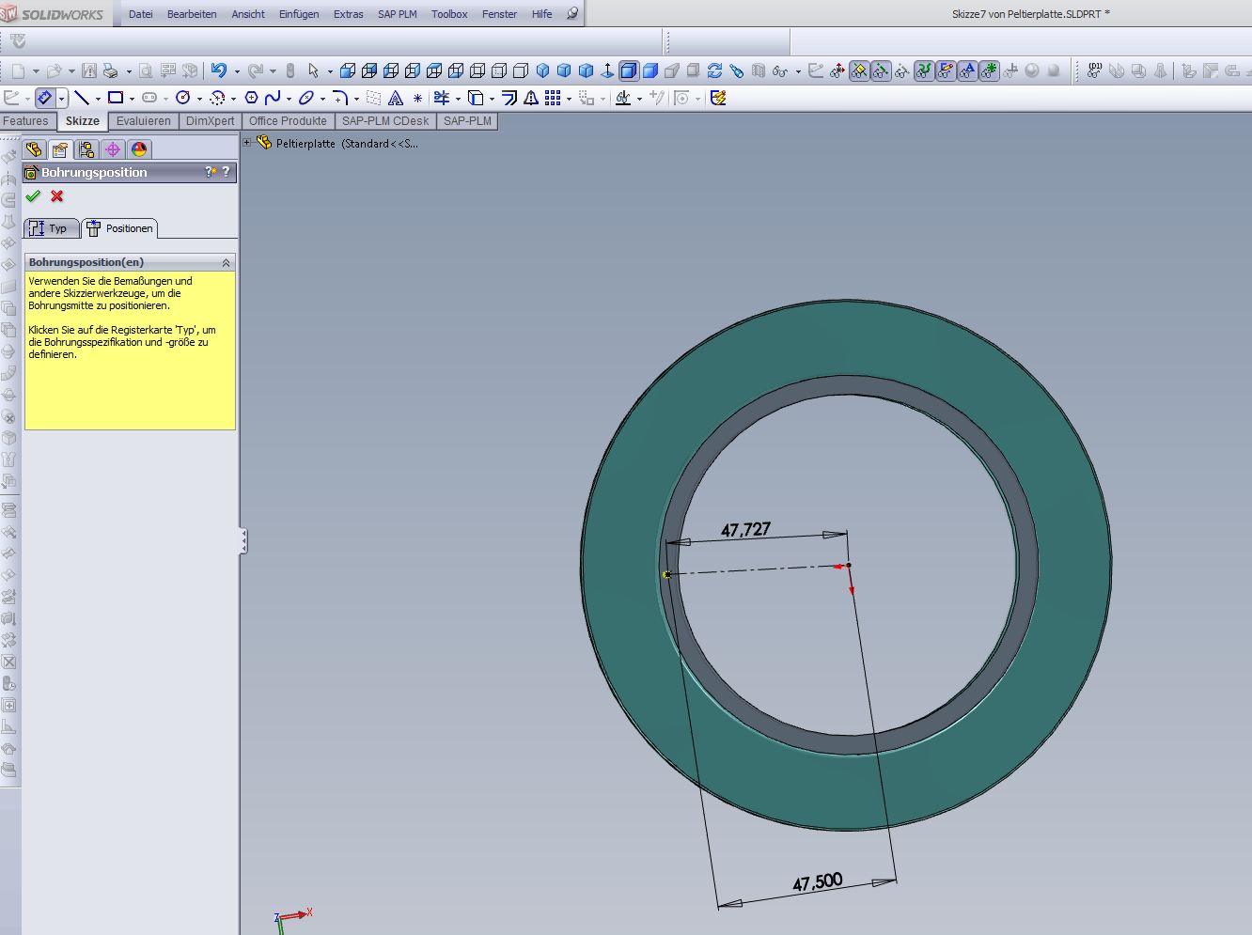Switch to the Evaluieren tab
This screenshot has height=935, width=1252.
(143, 121)
